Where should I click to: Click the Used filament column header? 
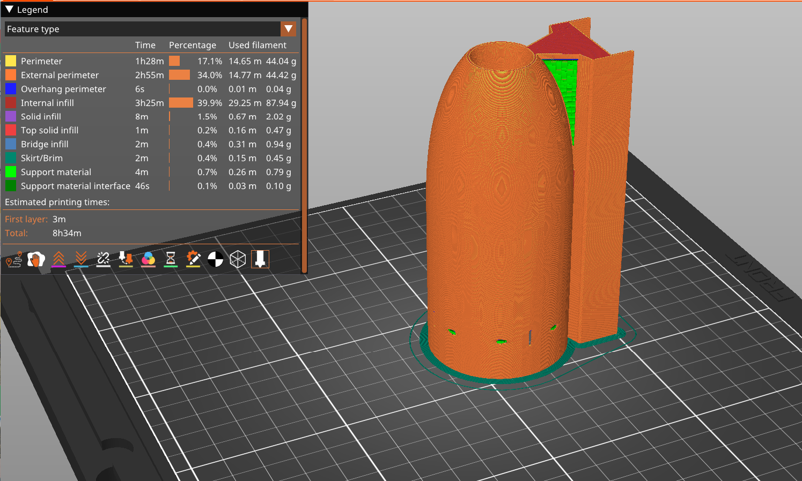tap(257, 45)
